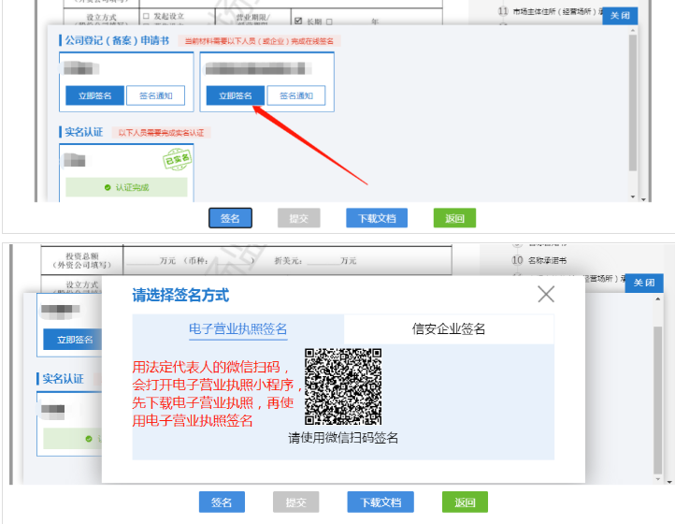675x524 pixels.
Task: Click scroll down arrow in upper panel
Action: click(x=634, y=195)
